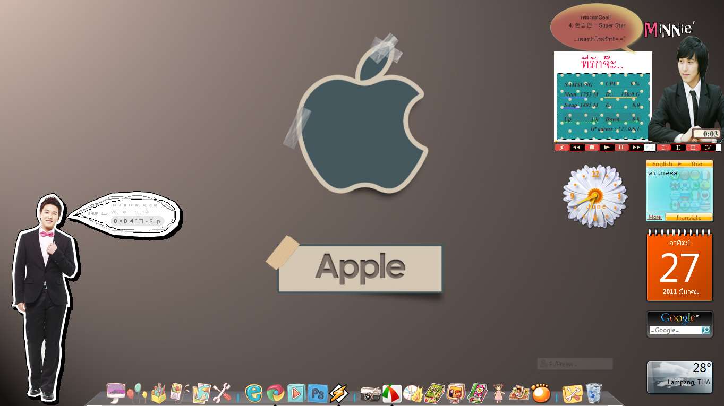The width and height of the screenshot is (724, 406).
Task: Click the Translate button in translator gadget
Action: click(x=688, y=217)
